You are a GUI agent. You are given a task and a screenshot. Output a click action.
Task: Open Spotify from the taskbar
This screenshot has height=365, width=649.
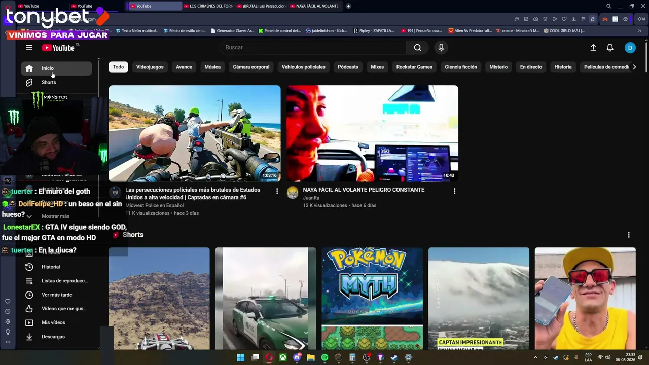point(324,357)
